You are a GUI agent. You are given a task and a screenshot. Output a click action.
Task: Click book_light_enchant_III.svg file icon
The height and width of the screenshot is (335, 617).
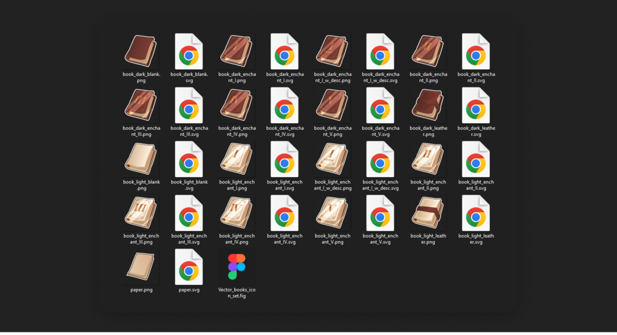[189, 213]
